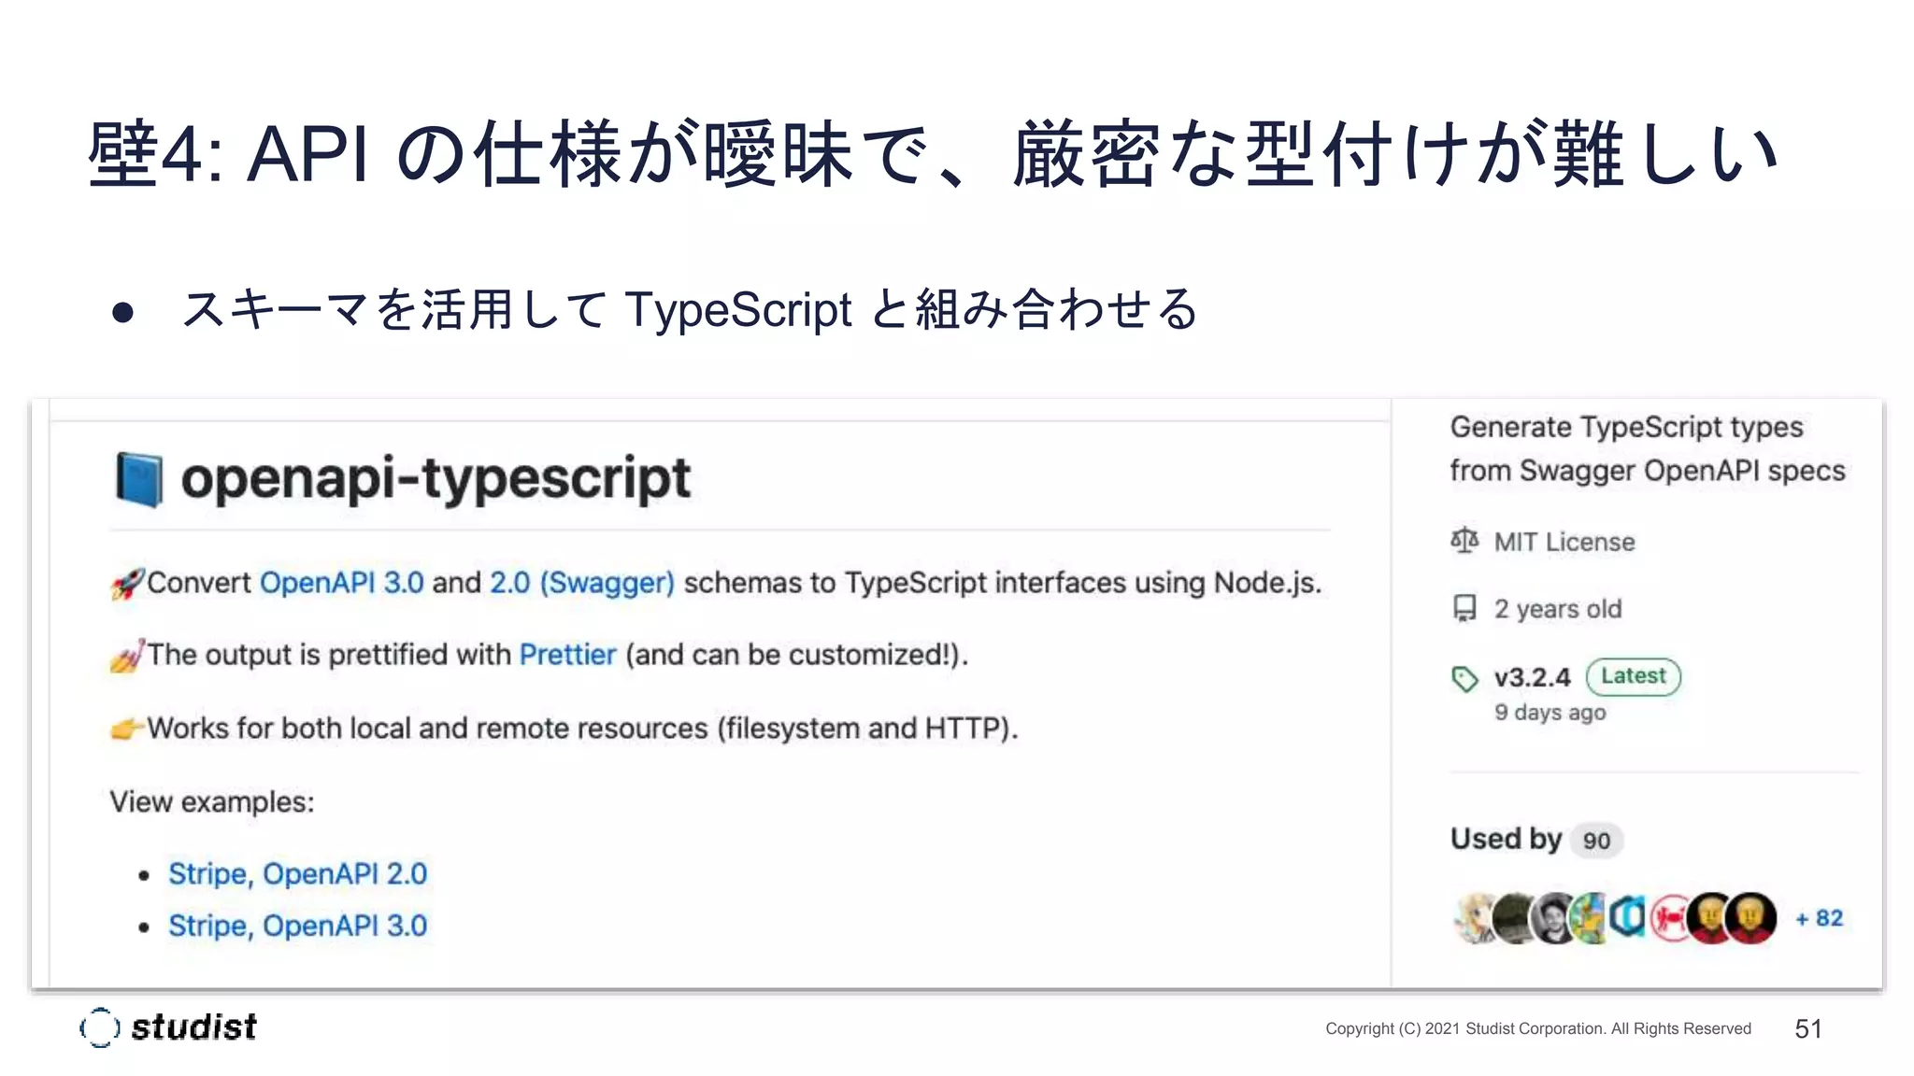Click the MIT License label
Screen dimensions: 1914x1076
click(x=1564, y=542)
